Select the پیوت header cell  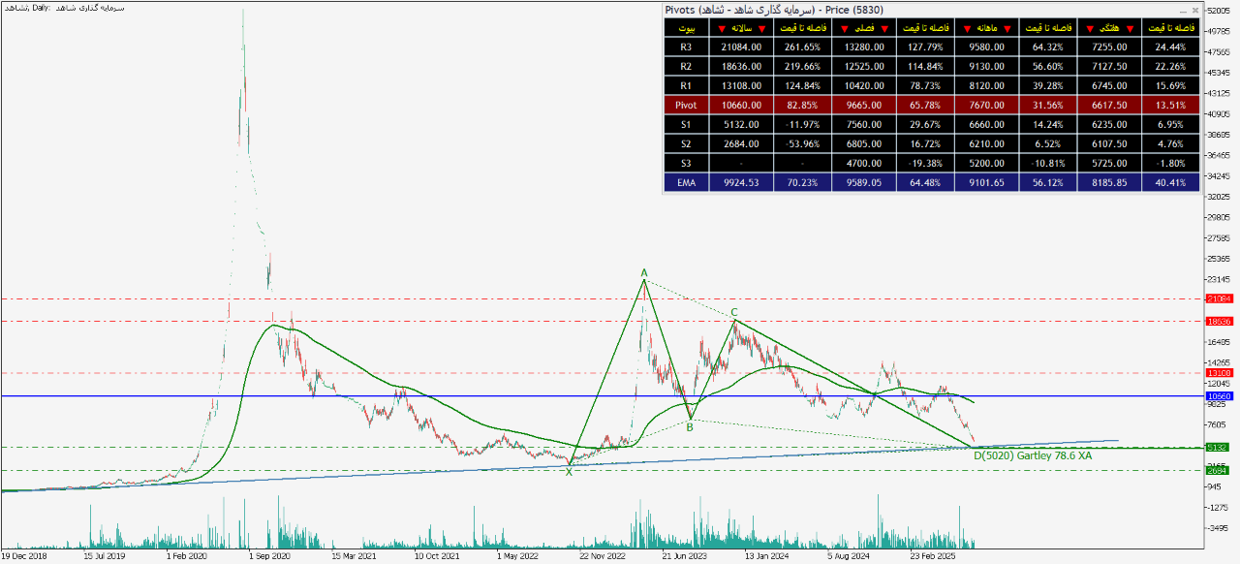tap(687, 28)
